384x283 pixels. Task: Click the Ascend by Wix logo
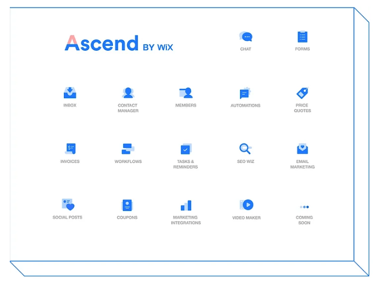[x=119, y=43]
